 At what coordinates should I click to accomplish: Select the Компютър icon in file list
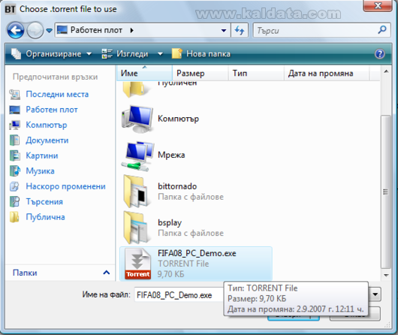coord(137,119)
